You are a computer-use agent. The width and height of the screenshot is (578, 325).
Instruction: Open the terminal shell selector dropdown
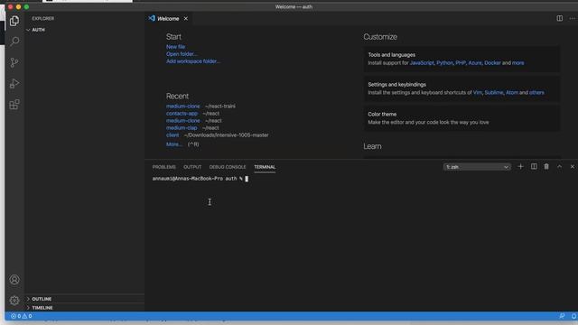pyautogui.click(x=477, y=167)
